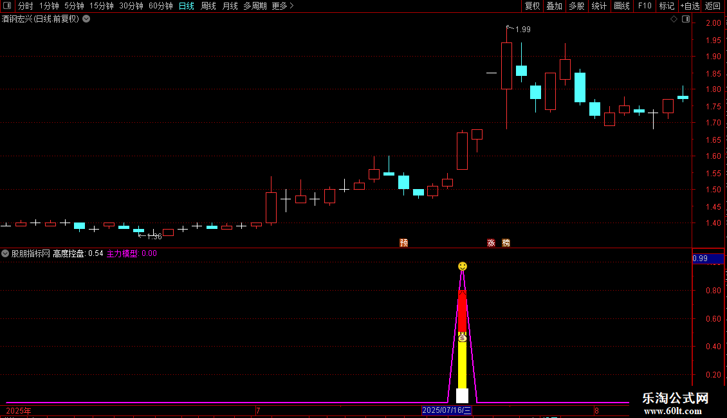727x418 pixels.
Task: Select the 60分钟 period
Action: click(160, 6)
